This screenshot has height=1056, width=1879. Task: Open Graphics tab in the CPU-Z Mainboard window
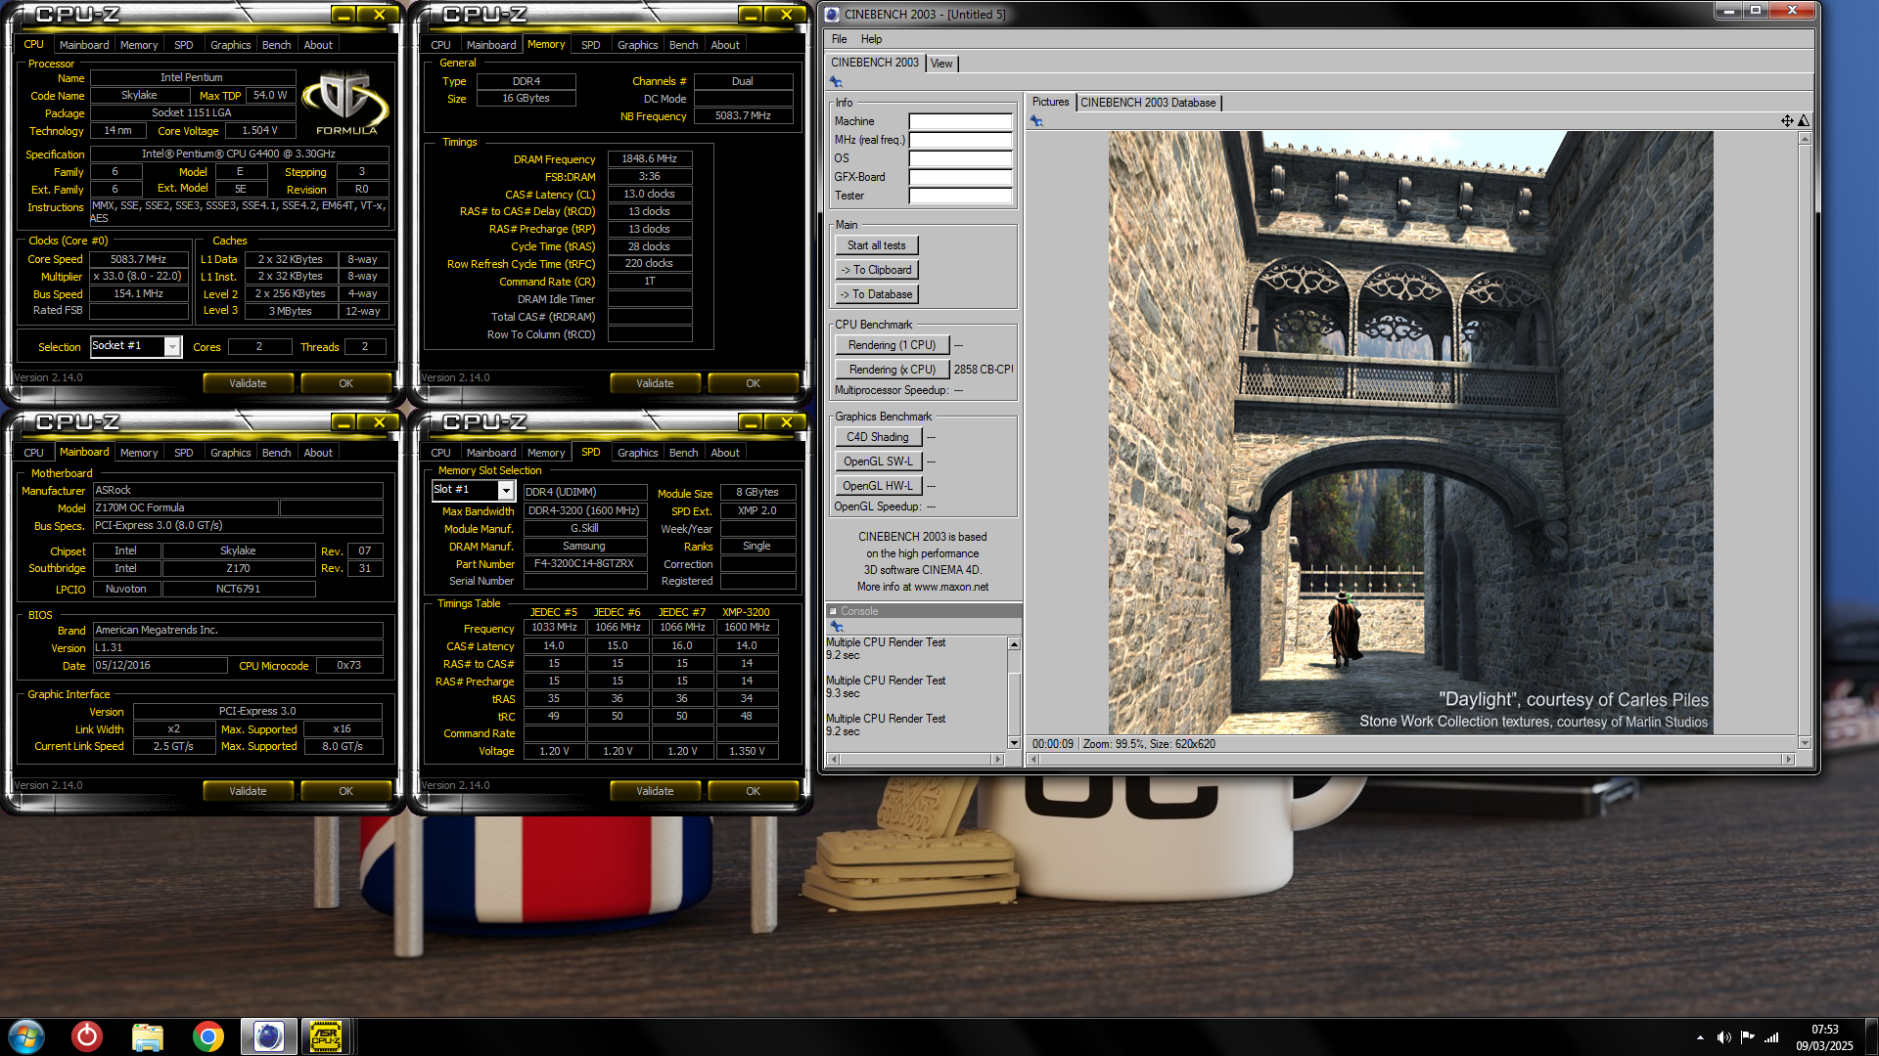[x=230, y=453]
